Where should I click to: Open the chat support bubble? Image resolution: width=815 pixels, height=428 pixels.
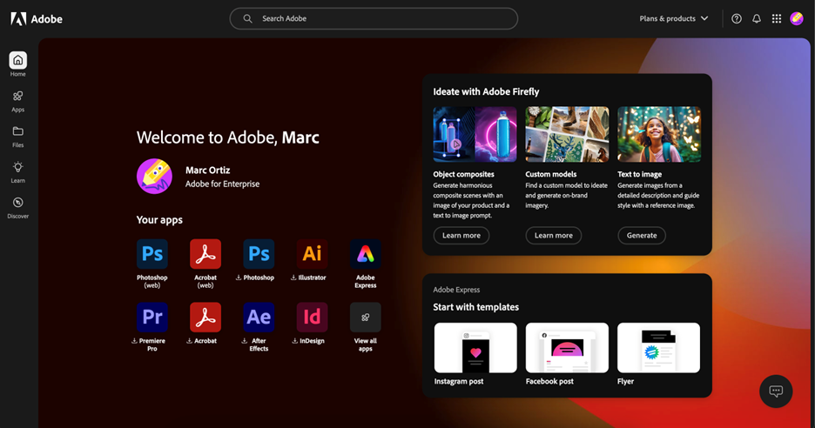click(776, 391)
